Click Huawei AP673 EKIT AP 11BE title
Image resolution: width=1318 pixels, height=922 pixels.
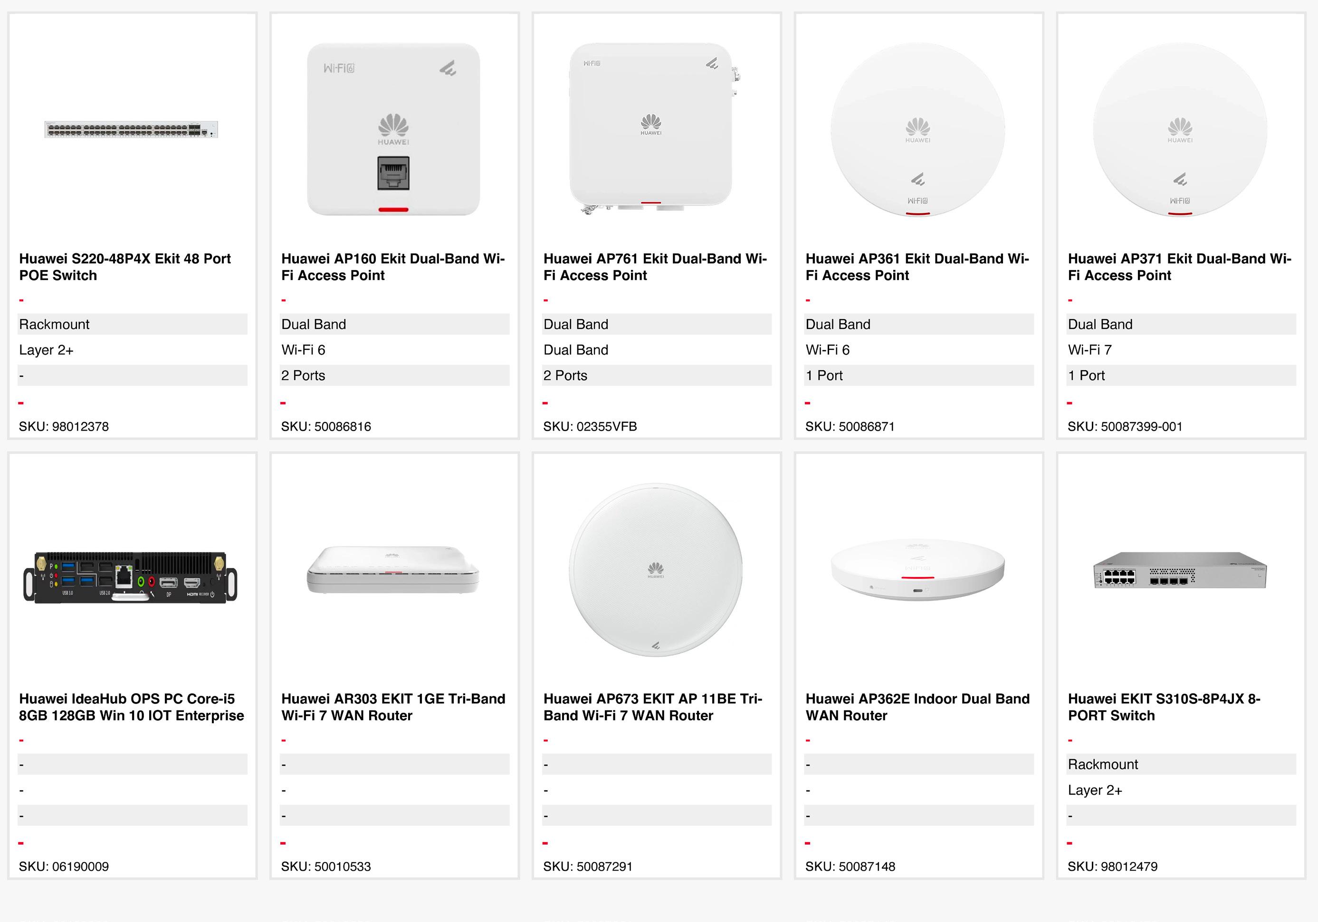653,707
